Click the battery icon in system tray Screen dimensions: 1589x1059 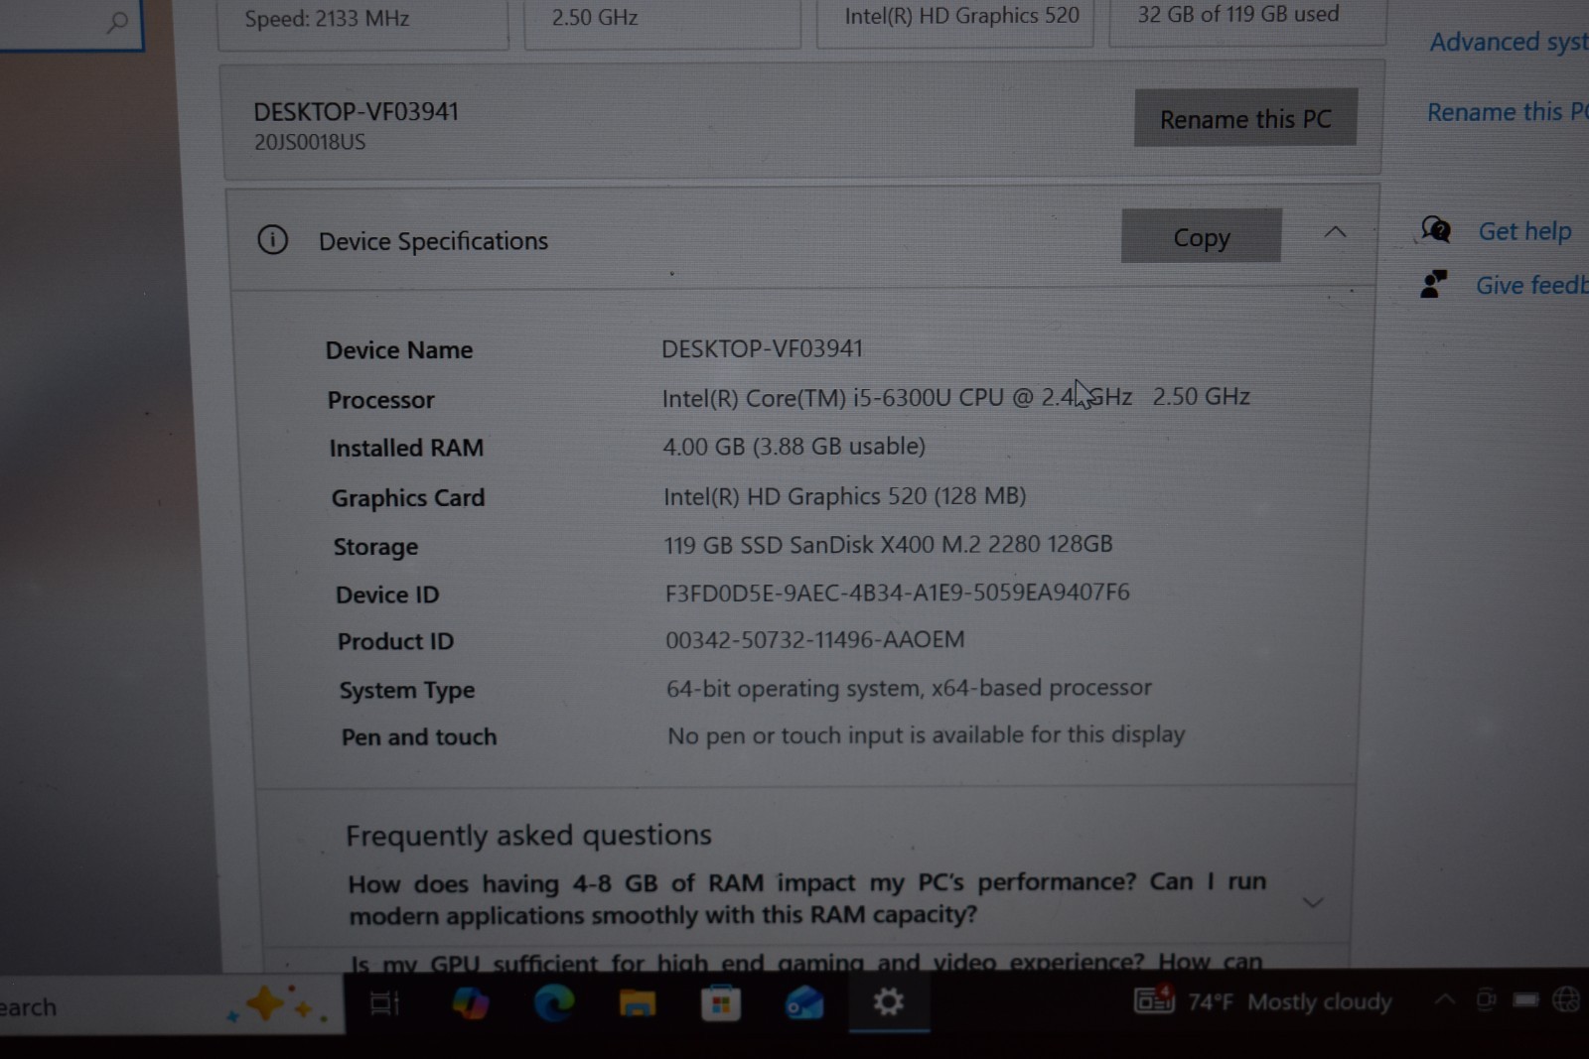click(1525, 999)
